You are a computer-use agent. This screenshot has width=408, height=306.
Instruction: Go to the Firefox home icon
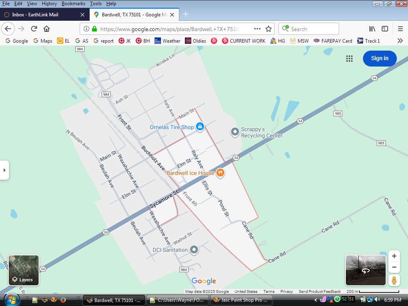(47, 29)
